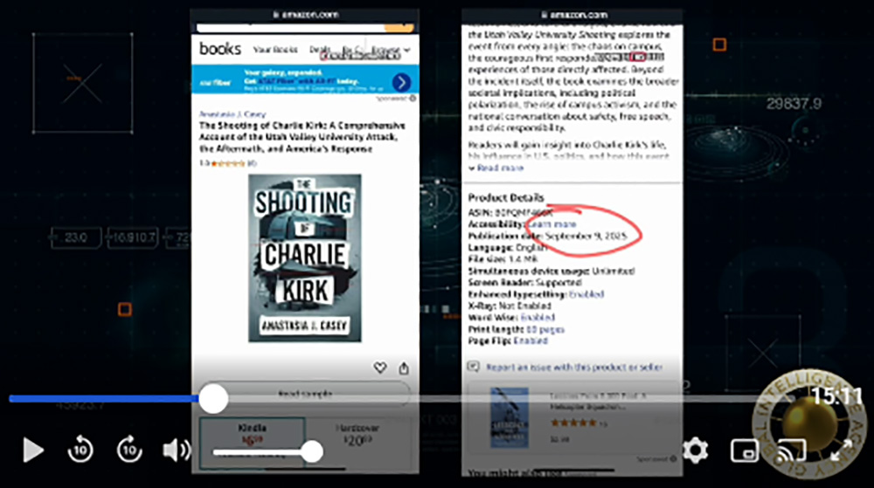Viewport: 874px width, 488px height.
Task: Click Report an issue with this product
Action: (x=573, y=368)
